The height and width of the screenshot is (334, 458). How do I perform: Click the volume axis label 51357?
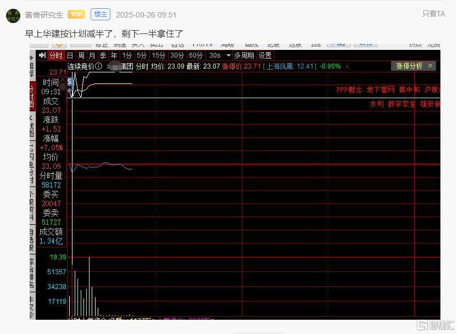pyautogui.click(x=57, y=272)
